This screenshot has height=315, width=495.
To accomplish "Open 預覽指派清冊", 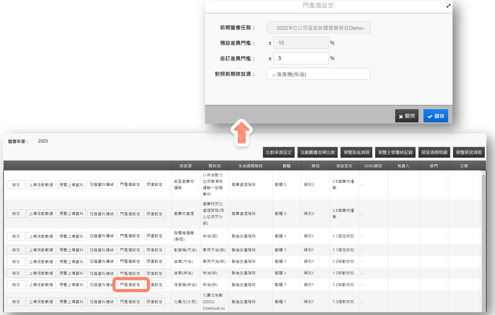I will (356, 153).
